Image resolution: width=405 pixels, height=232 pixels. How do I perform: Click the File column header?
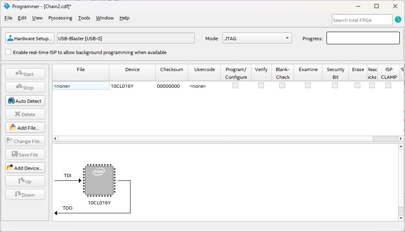click(x=81, y=73)
